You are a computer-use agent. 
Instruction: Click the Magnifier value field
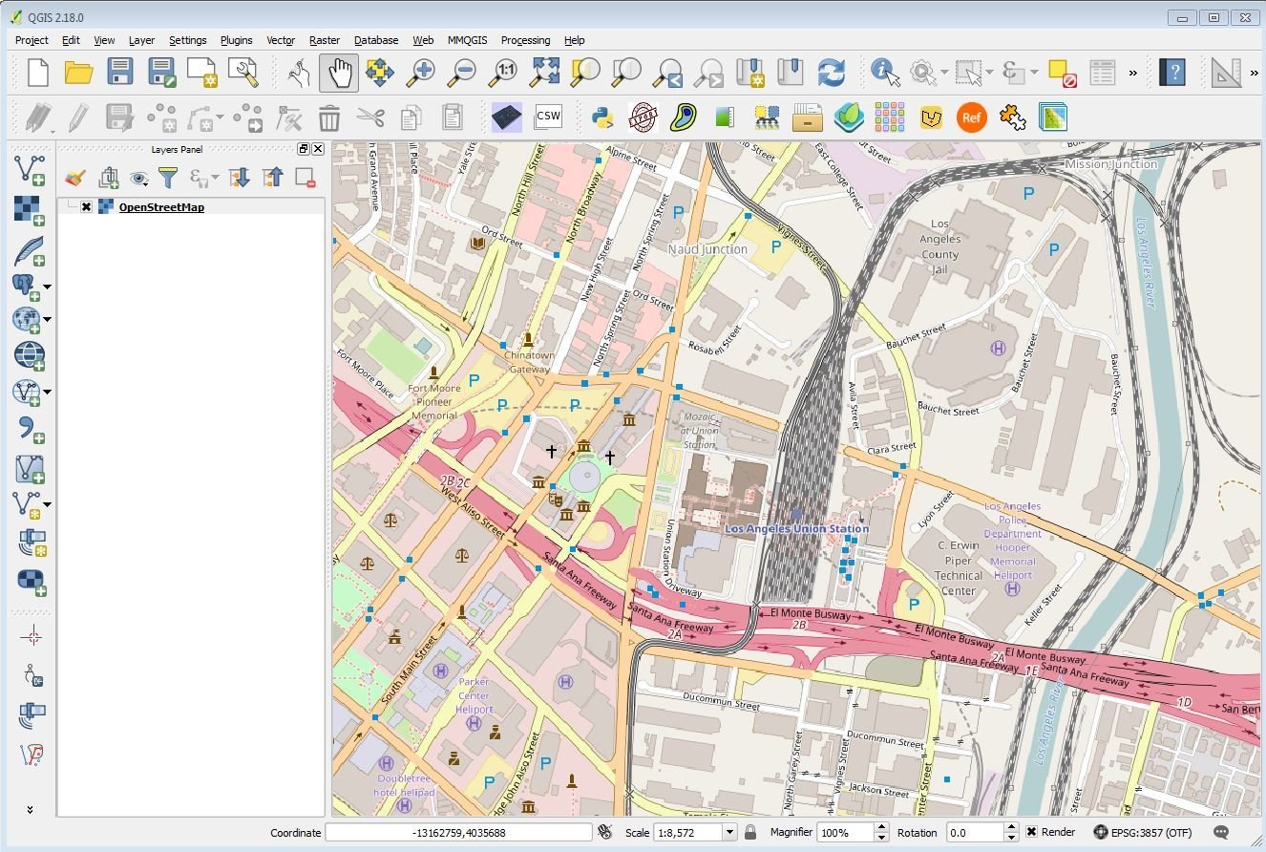pos(844,833)
